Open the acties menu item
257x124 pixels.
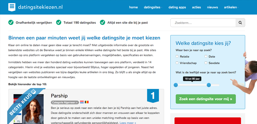pyautogui.click(x=196, y=7)
